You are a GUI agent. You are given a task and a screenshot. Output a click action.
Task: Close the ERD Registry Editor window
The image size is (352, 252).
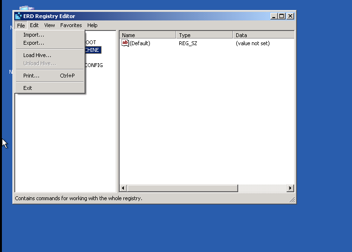click(x=290, y=16)
